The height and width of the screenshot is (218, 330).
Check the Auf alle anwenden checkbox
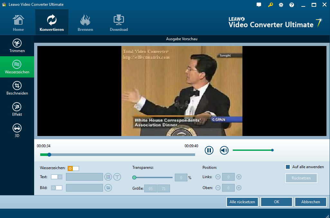click(x=288, y=167)
